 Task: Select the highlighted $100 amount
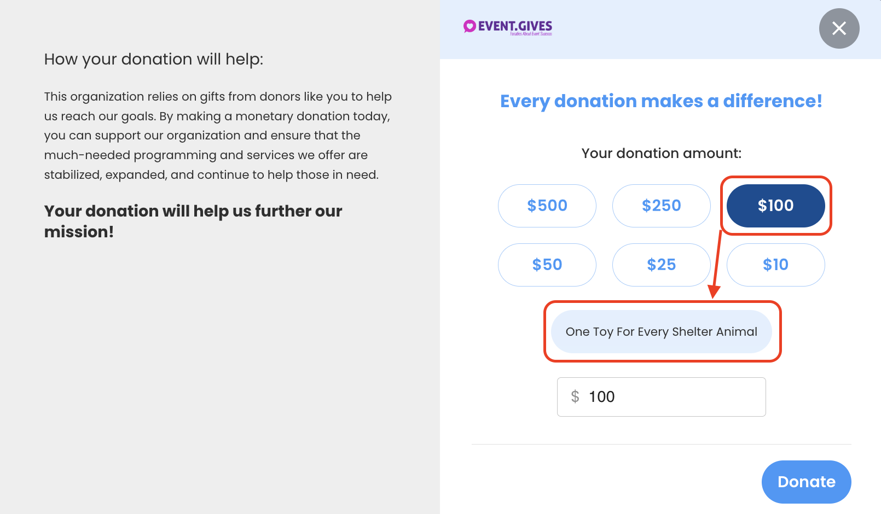(775, 206)
